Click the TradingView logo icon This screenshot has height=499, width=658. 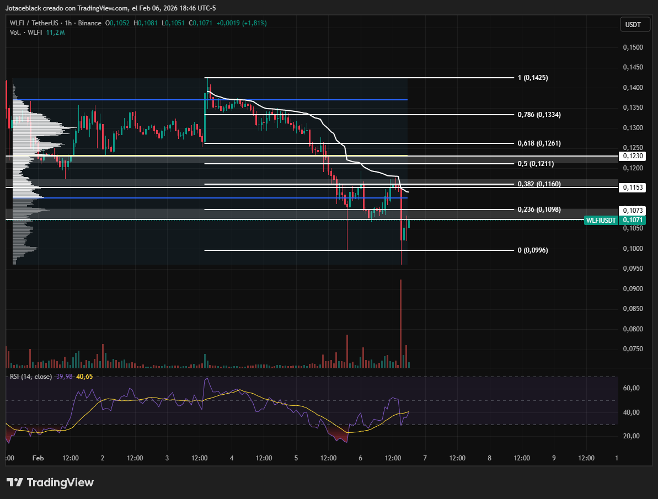coord(15,482)
